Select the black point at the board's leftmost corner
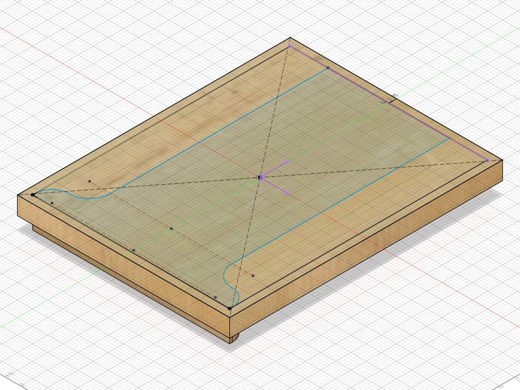Screen dimensions: 520x390 tap(32, 195)
